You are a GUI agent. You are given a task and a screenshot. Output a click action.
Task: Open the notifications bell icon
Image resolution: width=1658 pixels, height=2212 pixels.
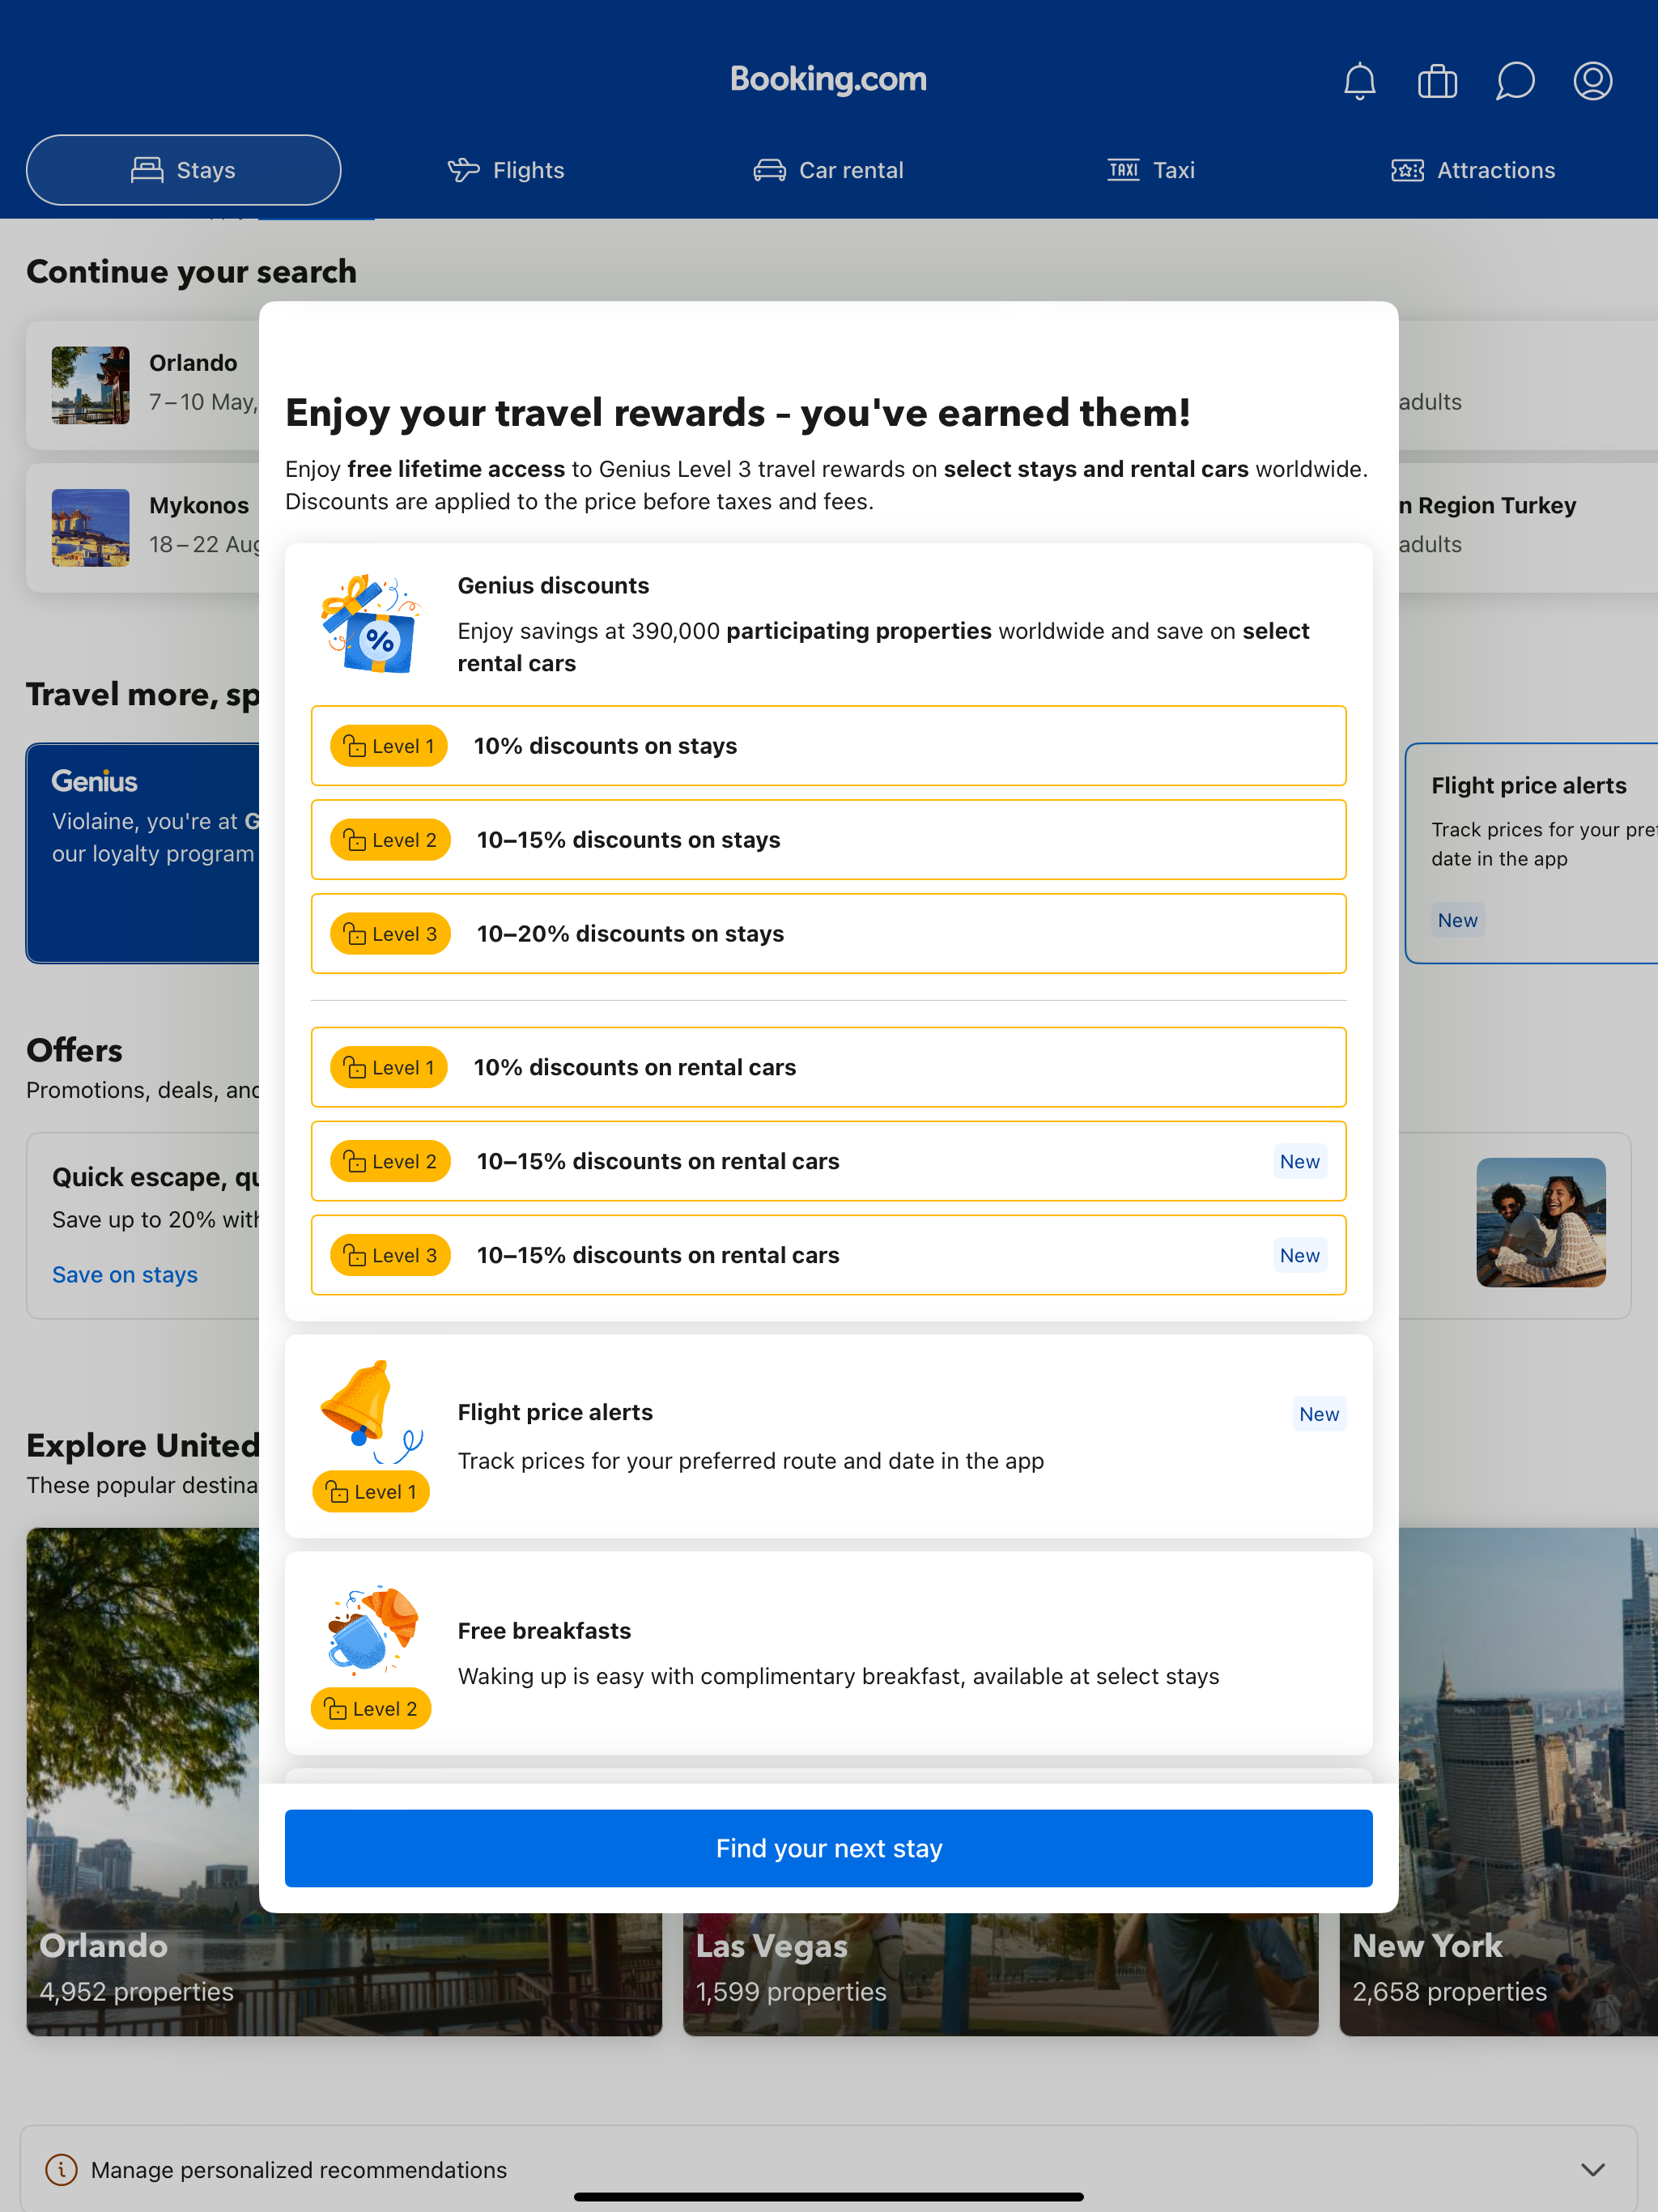pyautogui.click(x=1359, y=81)
